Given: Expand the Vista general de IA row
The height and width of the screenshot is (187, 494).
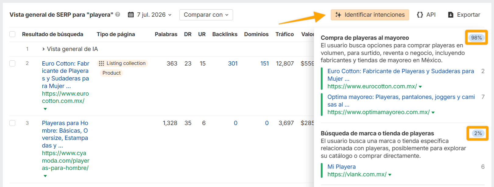Looking at the screenshot, I should (x=43, y=49).
